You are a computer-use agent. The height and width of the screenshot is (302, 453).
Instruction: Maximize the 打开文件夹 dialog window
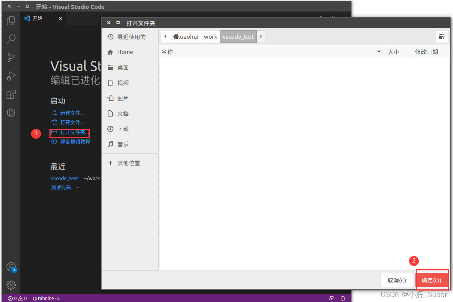pyautogui.click(x=118, y=23)
